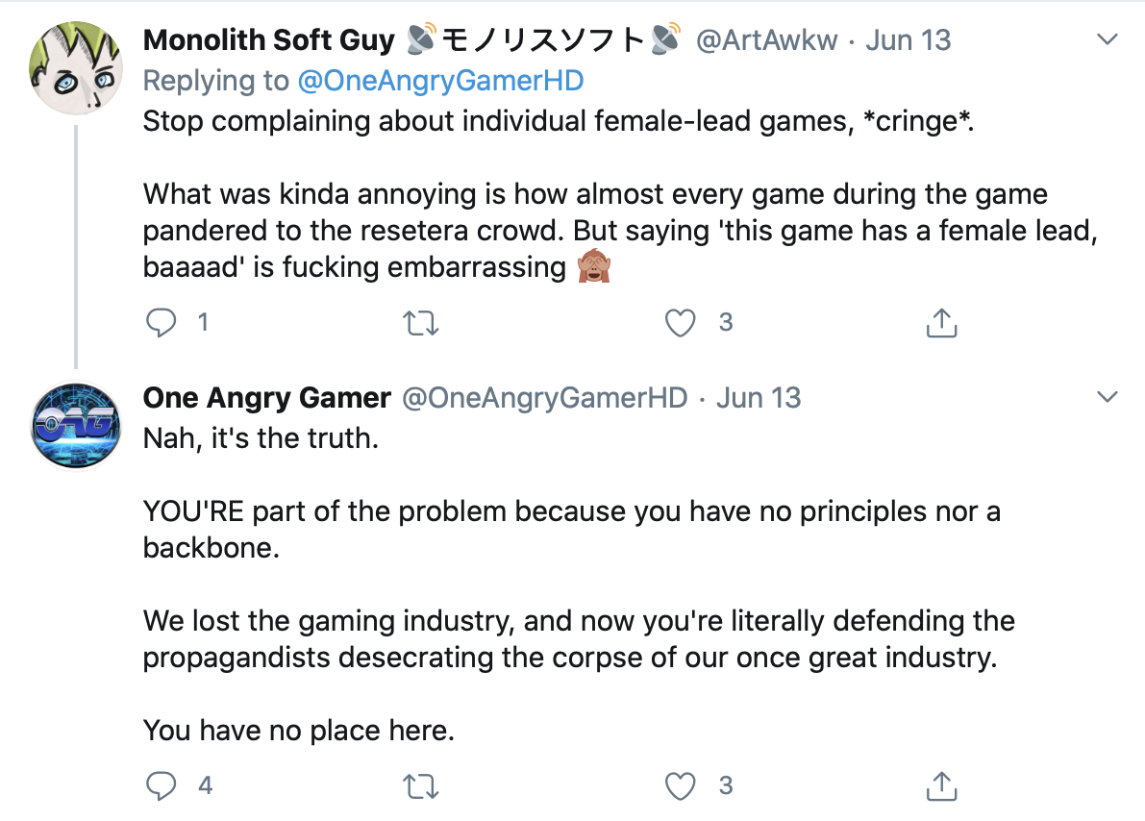Click the @OneAngryGamerHD mention in Replying to
The image size is (1145, 821).
[x=440, y=81]
